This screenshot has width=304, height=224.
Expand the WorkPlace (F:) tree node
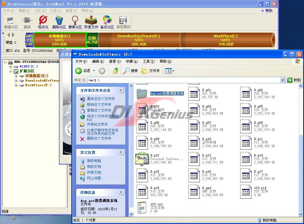click(x=16, y=85)
